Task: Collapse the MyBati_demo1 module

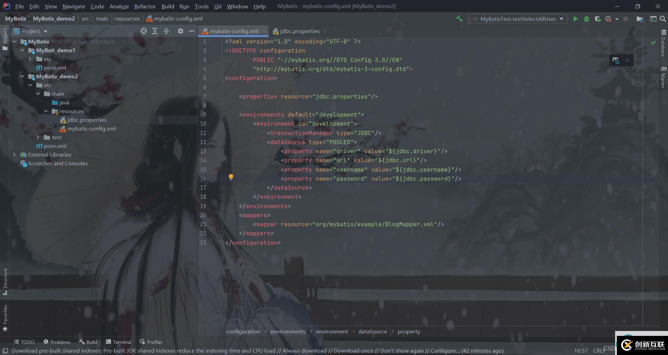Action: point(22,50)
